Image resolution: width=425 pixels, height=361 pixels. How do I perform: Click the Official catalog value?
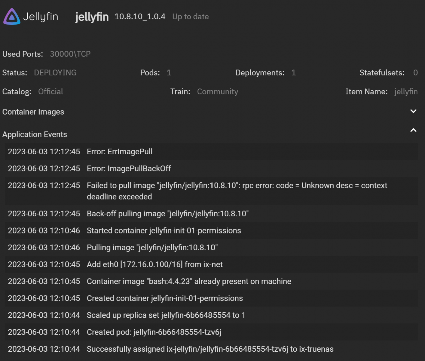pyautogui.click(x=50, y=91)
